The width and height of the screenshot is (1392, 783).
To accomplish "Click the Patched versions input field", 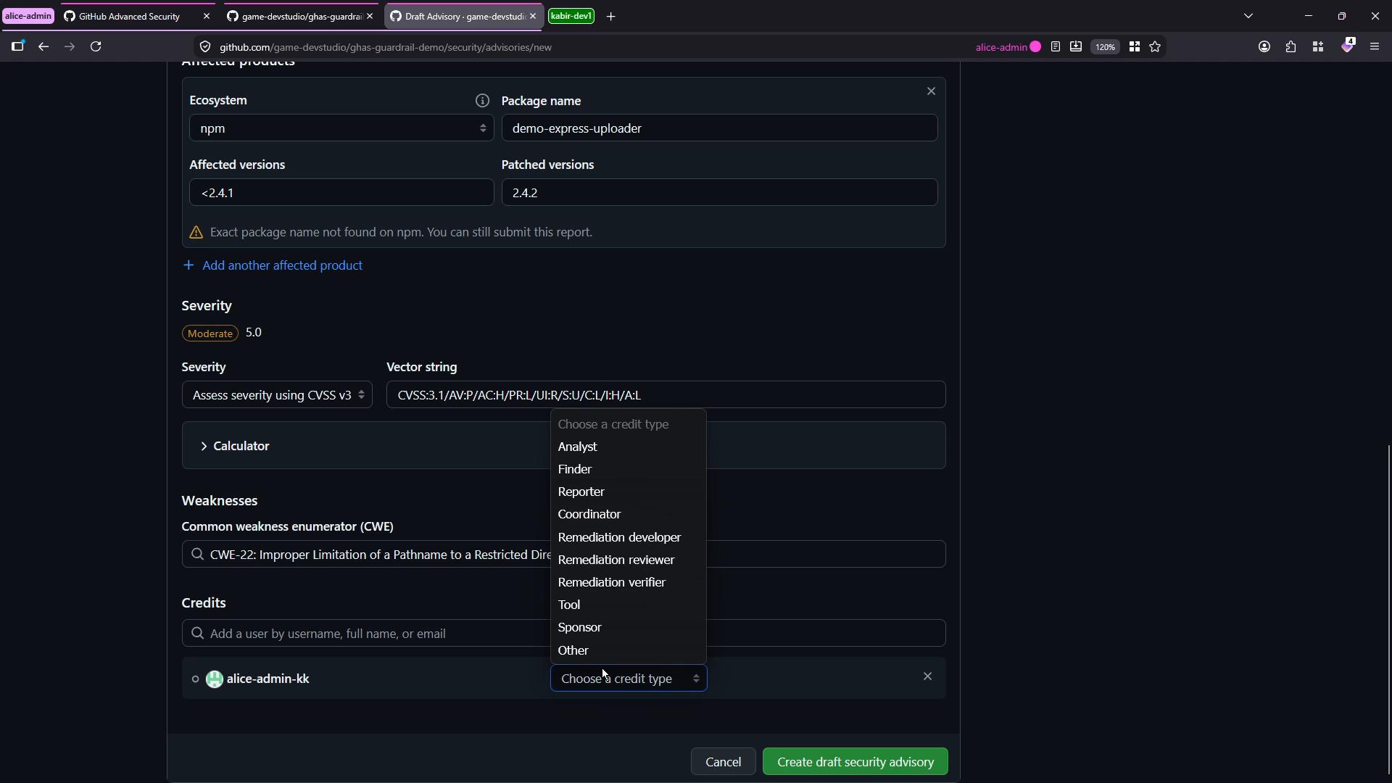I will [719, 193].
